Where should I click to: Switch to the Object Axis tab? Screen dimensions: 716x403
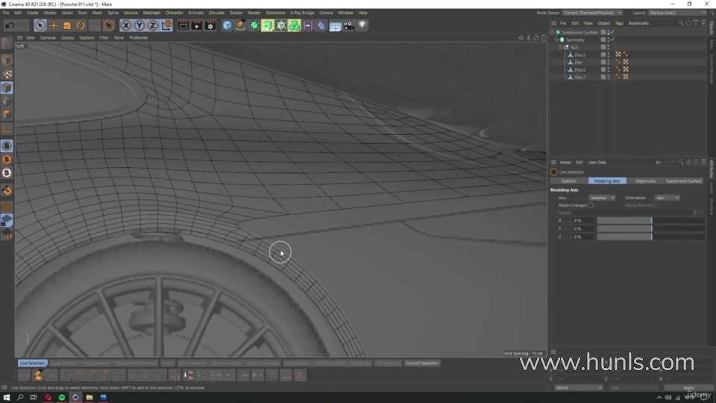[645, 181]
